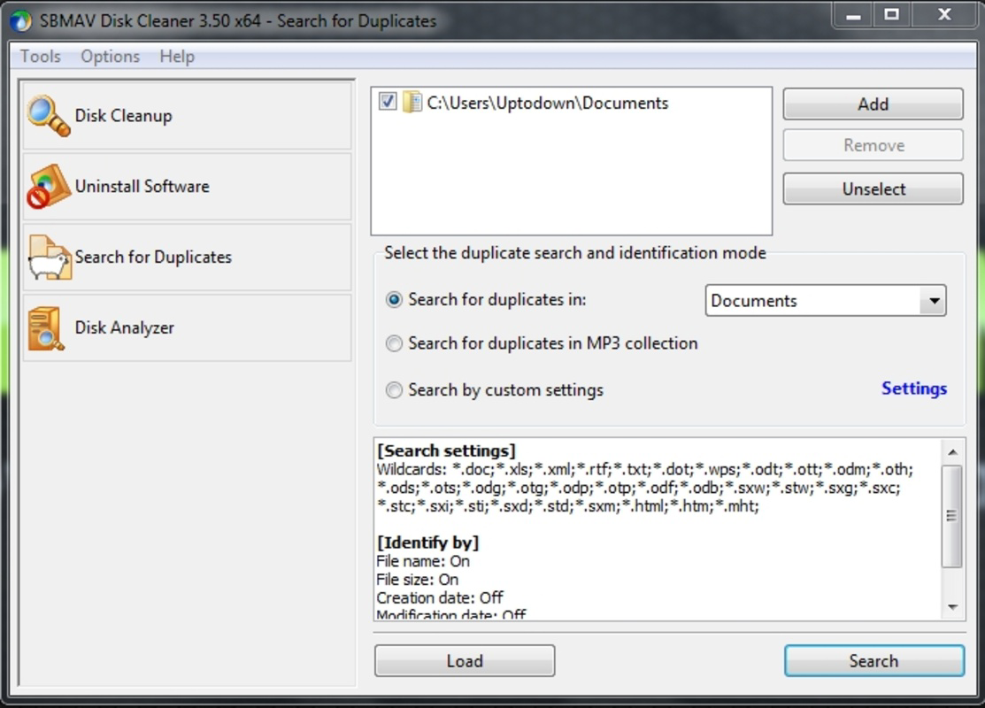
Task: Click the Remove button
Action: tap(873, 145)
